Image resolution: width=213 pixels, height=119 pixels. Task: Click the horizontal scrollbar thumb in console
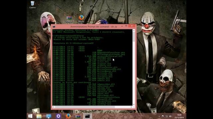click(x=85, y=107)
